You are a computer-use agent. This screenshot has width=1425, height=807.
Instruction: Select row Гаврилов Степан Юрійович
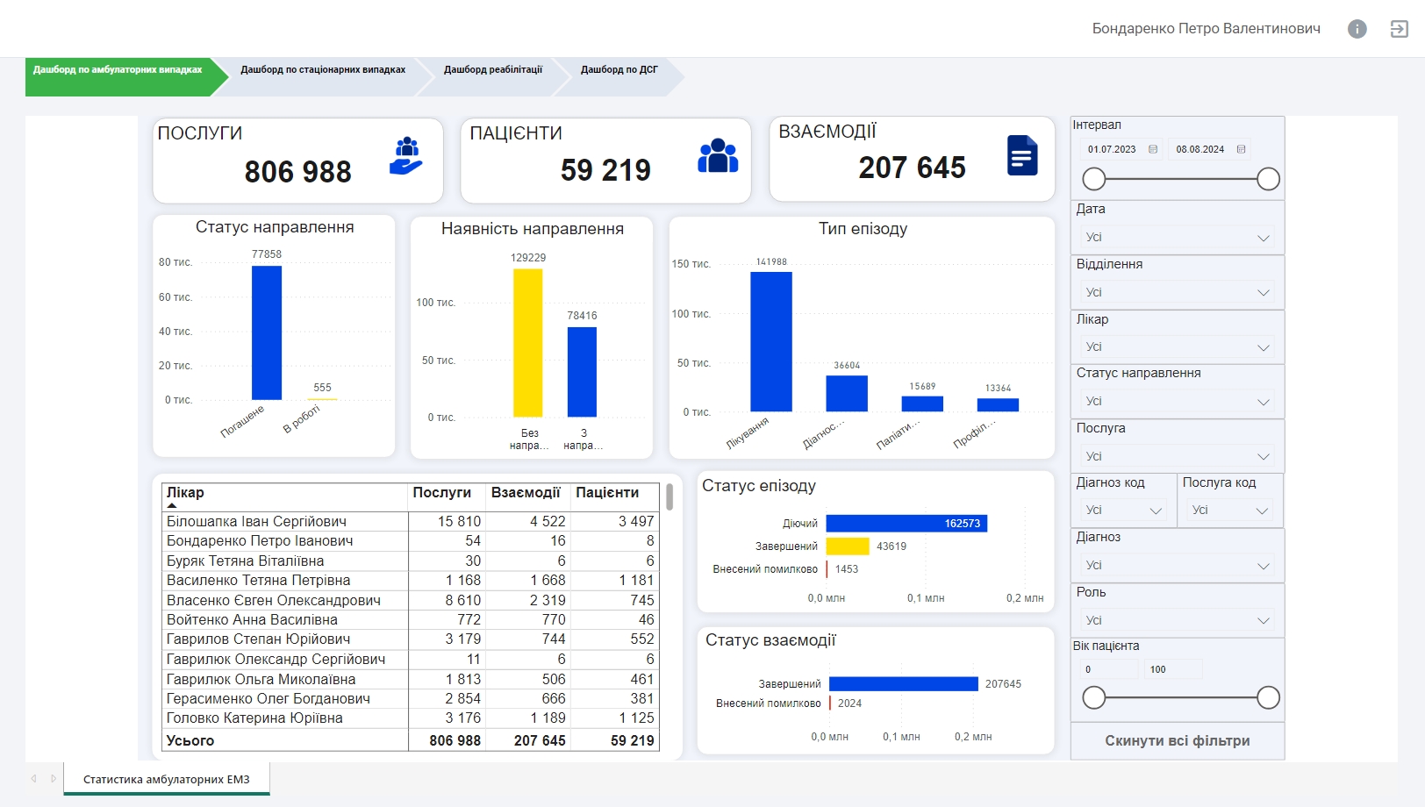(410, 639)
